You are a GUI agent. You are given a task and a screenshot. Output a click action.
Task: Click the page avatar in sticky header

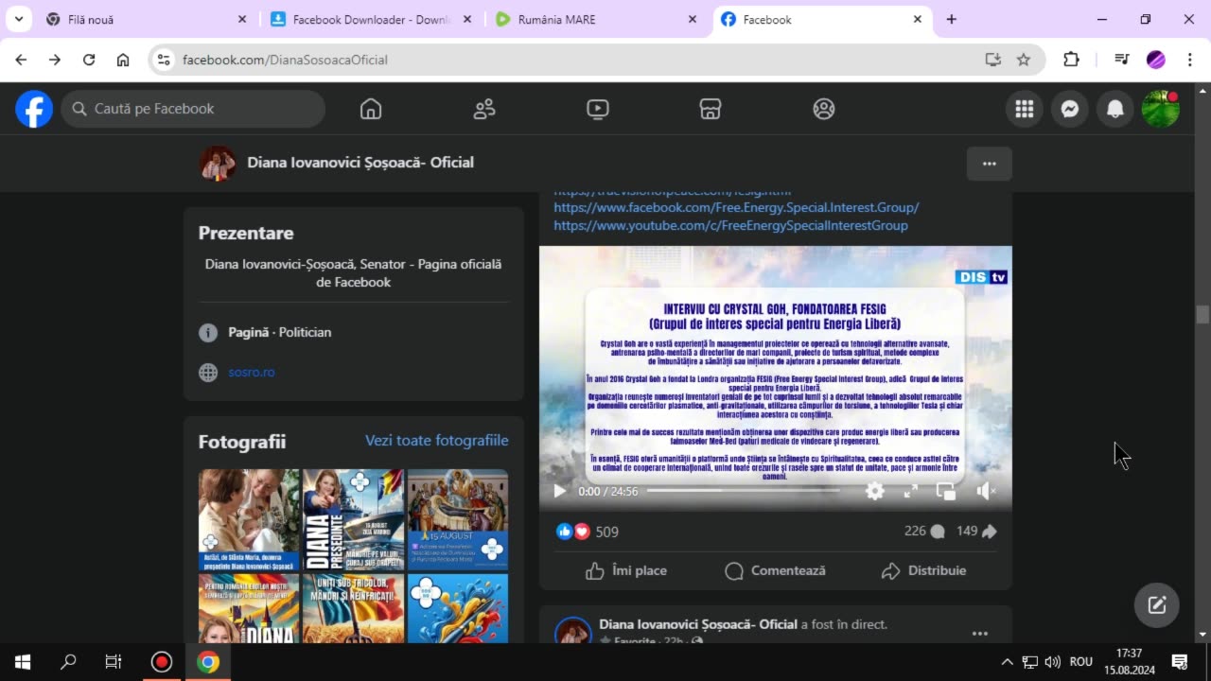pos(218,164)
